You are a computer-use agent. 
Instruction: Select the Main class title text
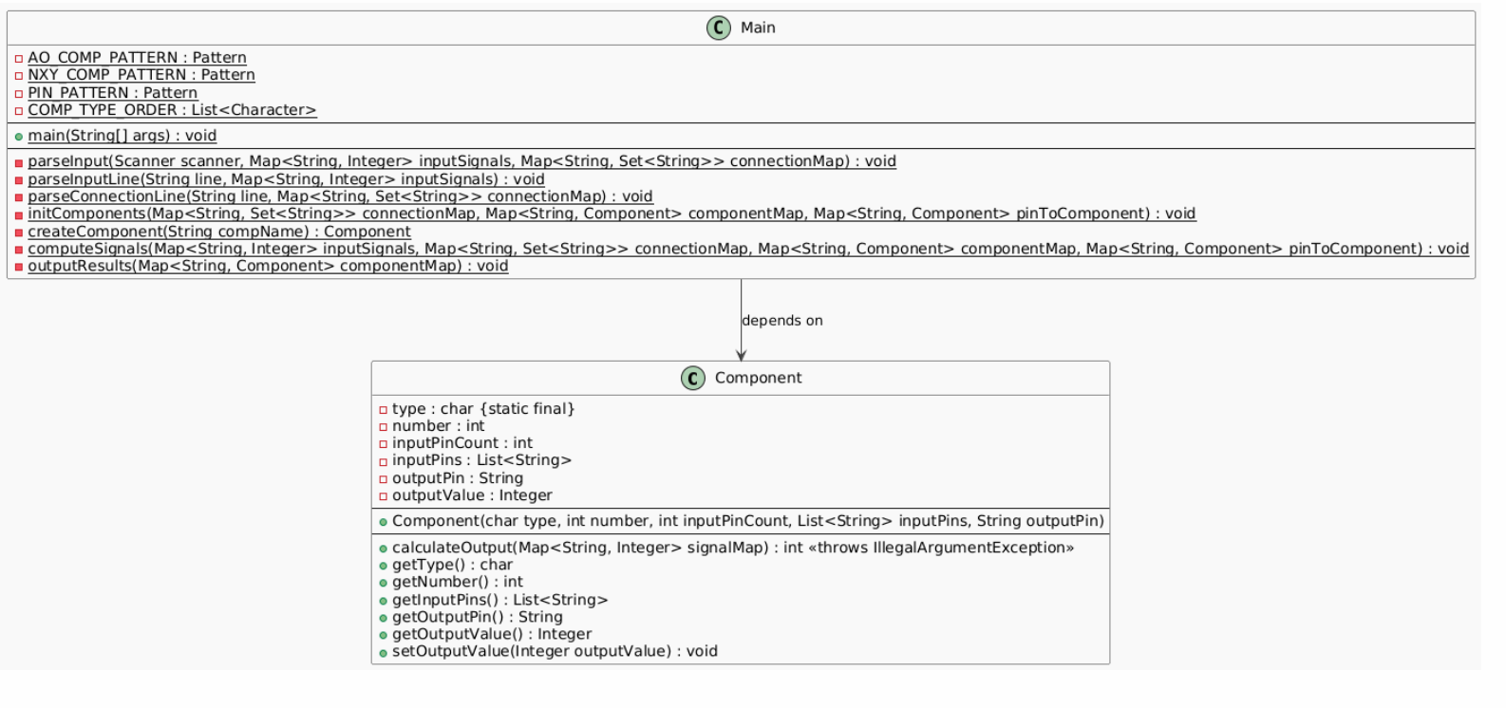point(758,28)
